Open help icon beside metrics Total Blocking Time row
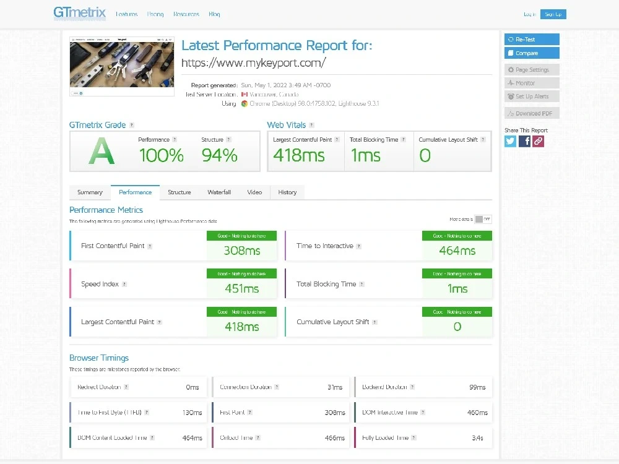The height and width of the screenshot is (464, 619). click(x=361, y=284)
